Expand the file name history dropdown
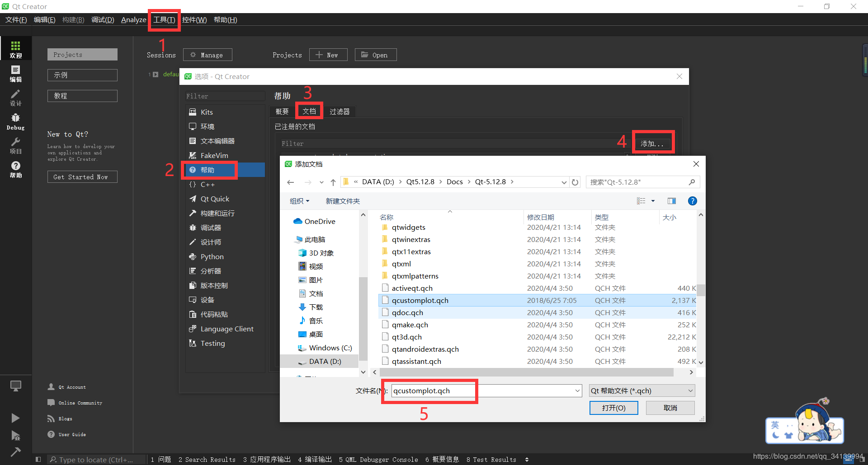Viewport: 868px width, 465px height. coord(577,391)
